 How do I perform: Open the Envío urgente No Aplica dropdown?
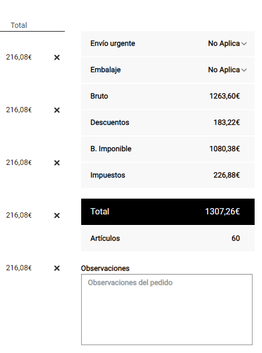click(x=227, y=43)
